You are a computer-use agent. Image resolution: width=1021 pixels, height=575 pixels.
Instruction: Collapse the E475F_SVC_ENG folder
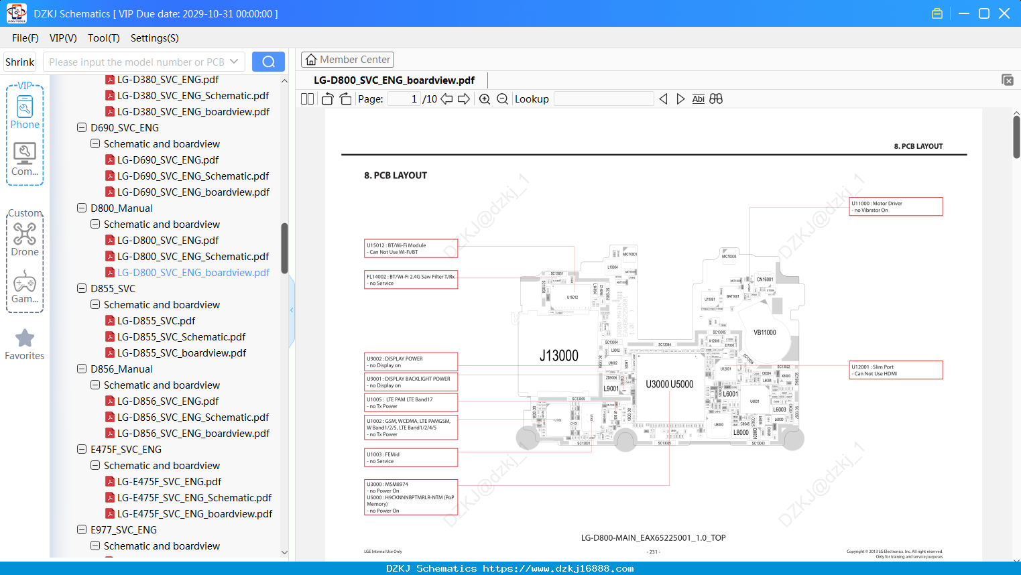[82, 449]
